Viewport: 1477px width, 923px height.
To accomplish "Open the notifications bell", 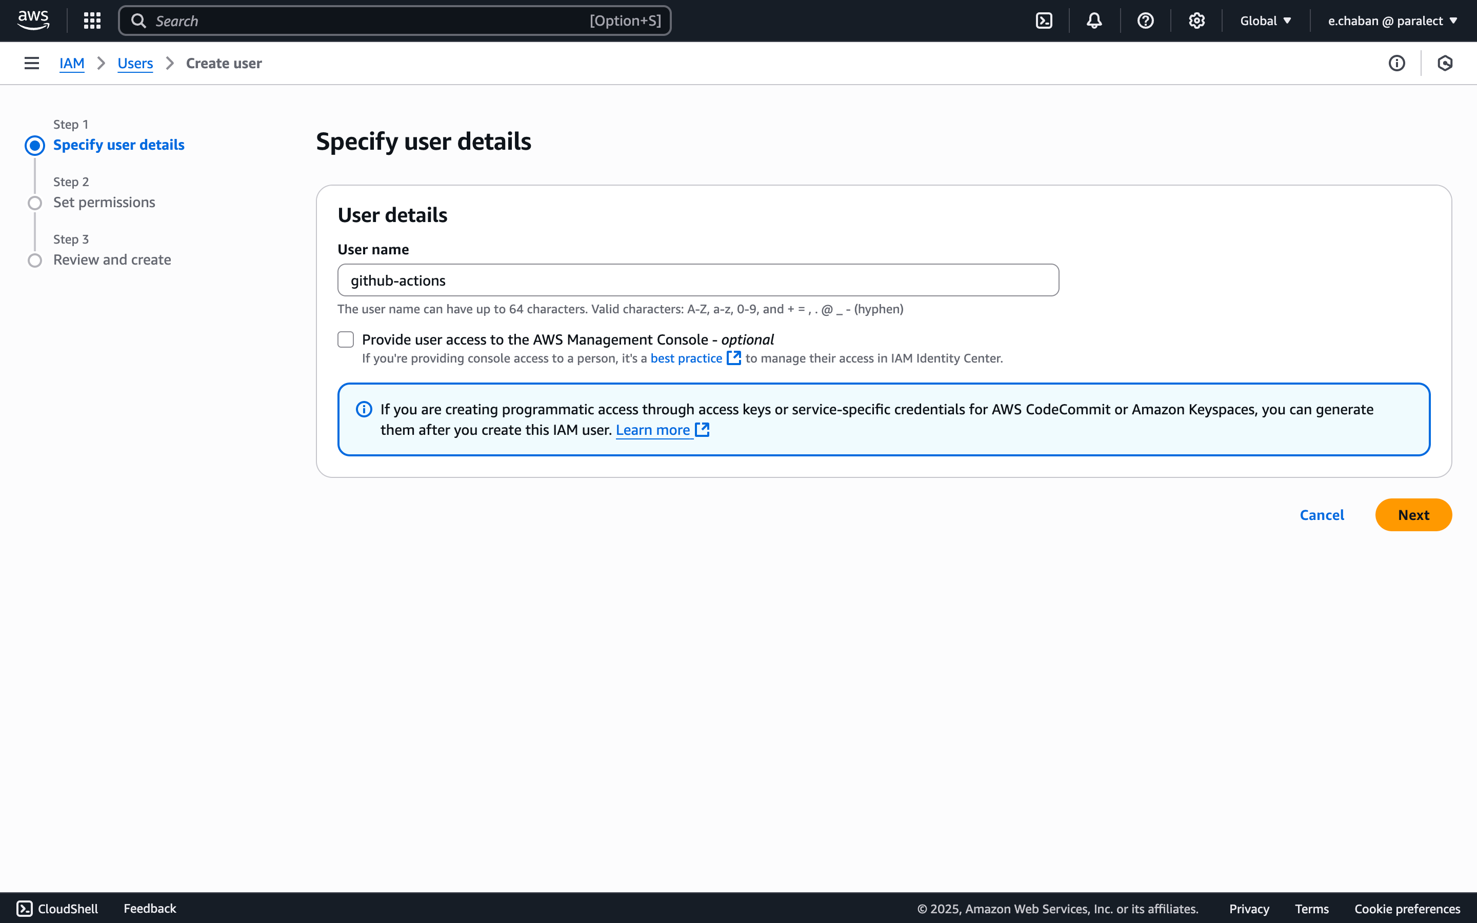I will (x=1094, y=20).
